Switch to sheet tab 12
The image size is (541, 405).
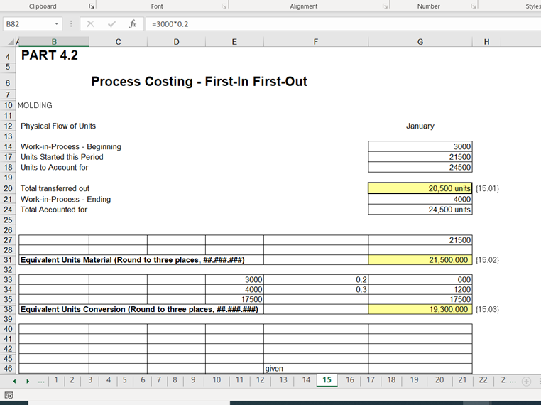(260, 380)
